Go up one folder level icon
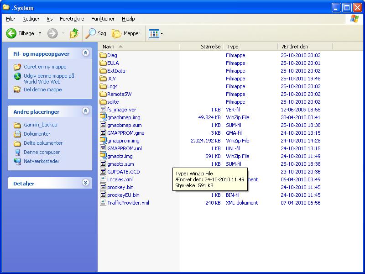Image resolution: width=365 pixels, height=274 pixels. pyautogui.click(x=74, y=33)
